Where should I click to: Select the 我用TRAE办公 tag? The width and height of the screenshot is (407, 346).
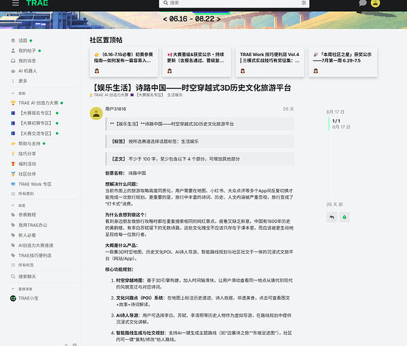pyautogui.click(x=33, y=225)
